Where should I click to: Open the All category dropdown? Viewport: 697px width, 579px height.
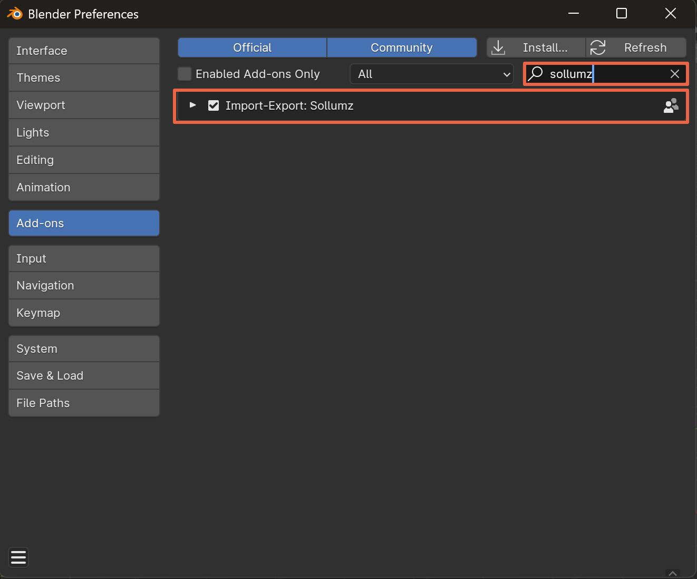tap(431, 74)
